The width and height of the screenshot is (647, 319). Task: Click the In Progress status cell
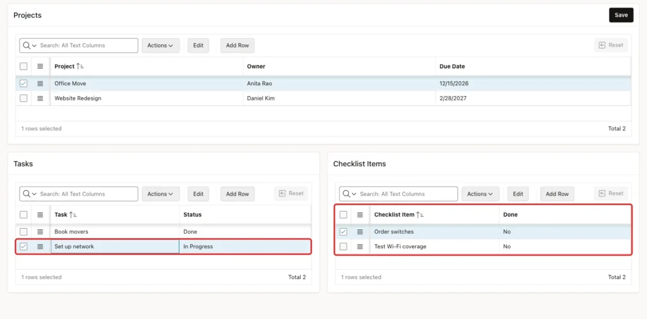pyautogui.click(x=245, y=246)
